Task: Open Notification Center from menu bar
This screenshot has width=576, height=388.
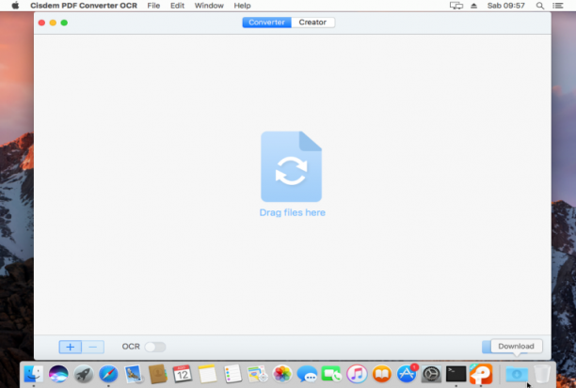Action: point(558,6)
